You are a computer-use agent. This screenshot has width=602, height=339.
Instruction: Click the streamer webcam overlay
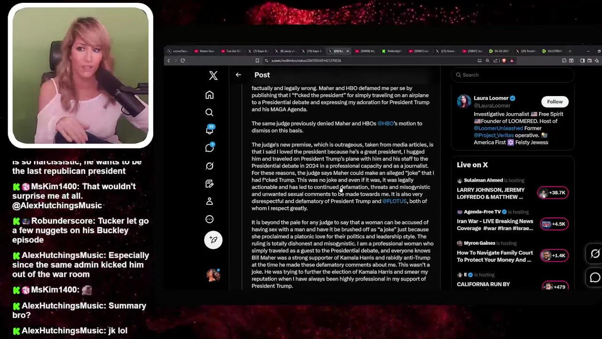[x=80, y=75]
